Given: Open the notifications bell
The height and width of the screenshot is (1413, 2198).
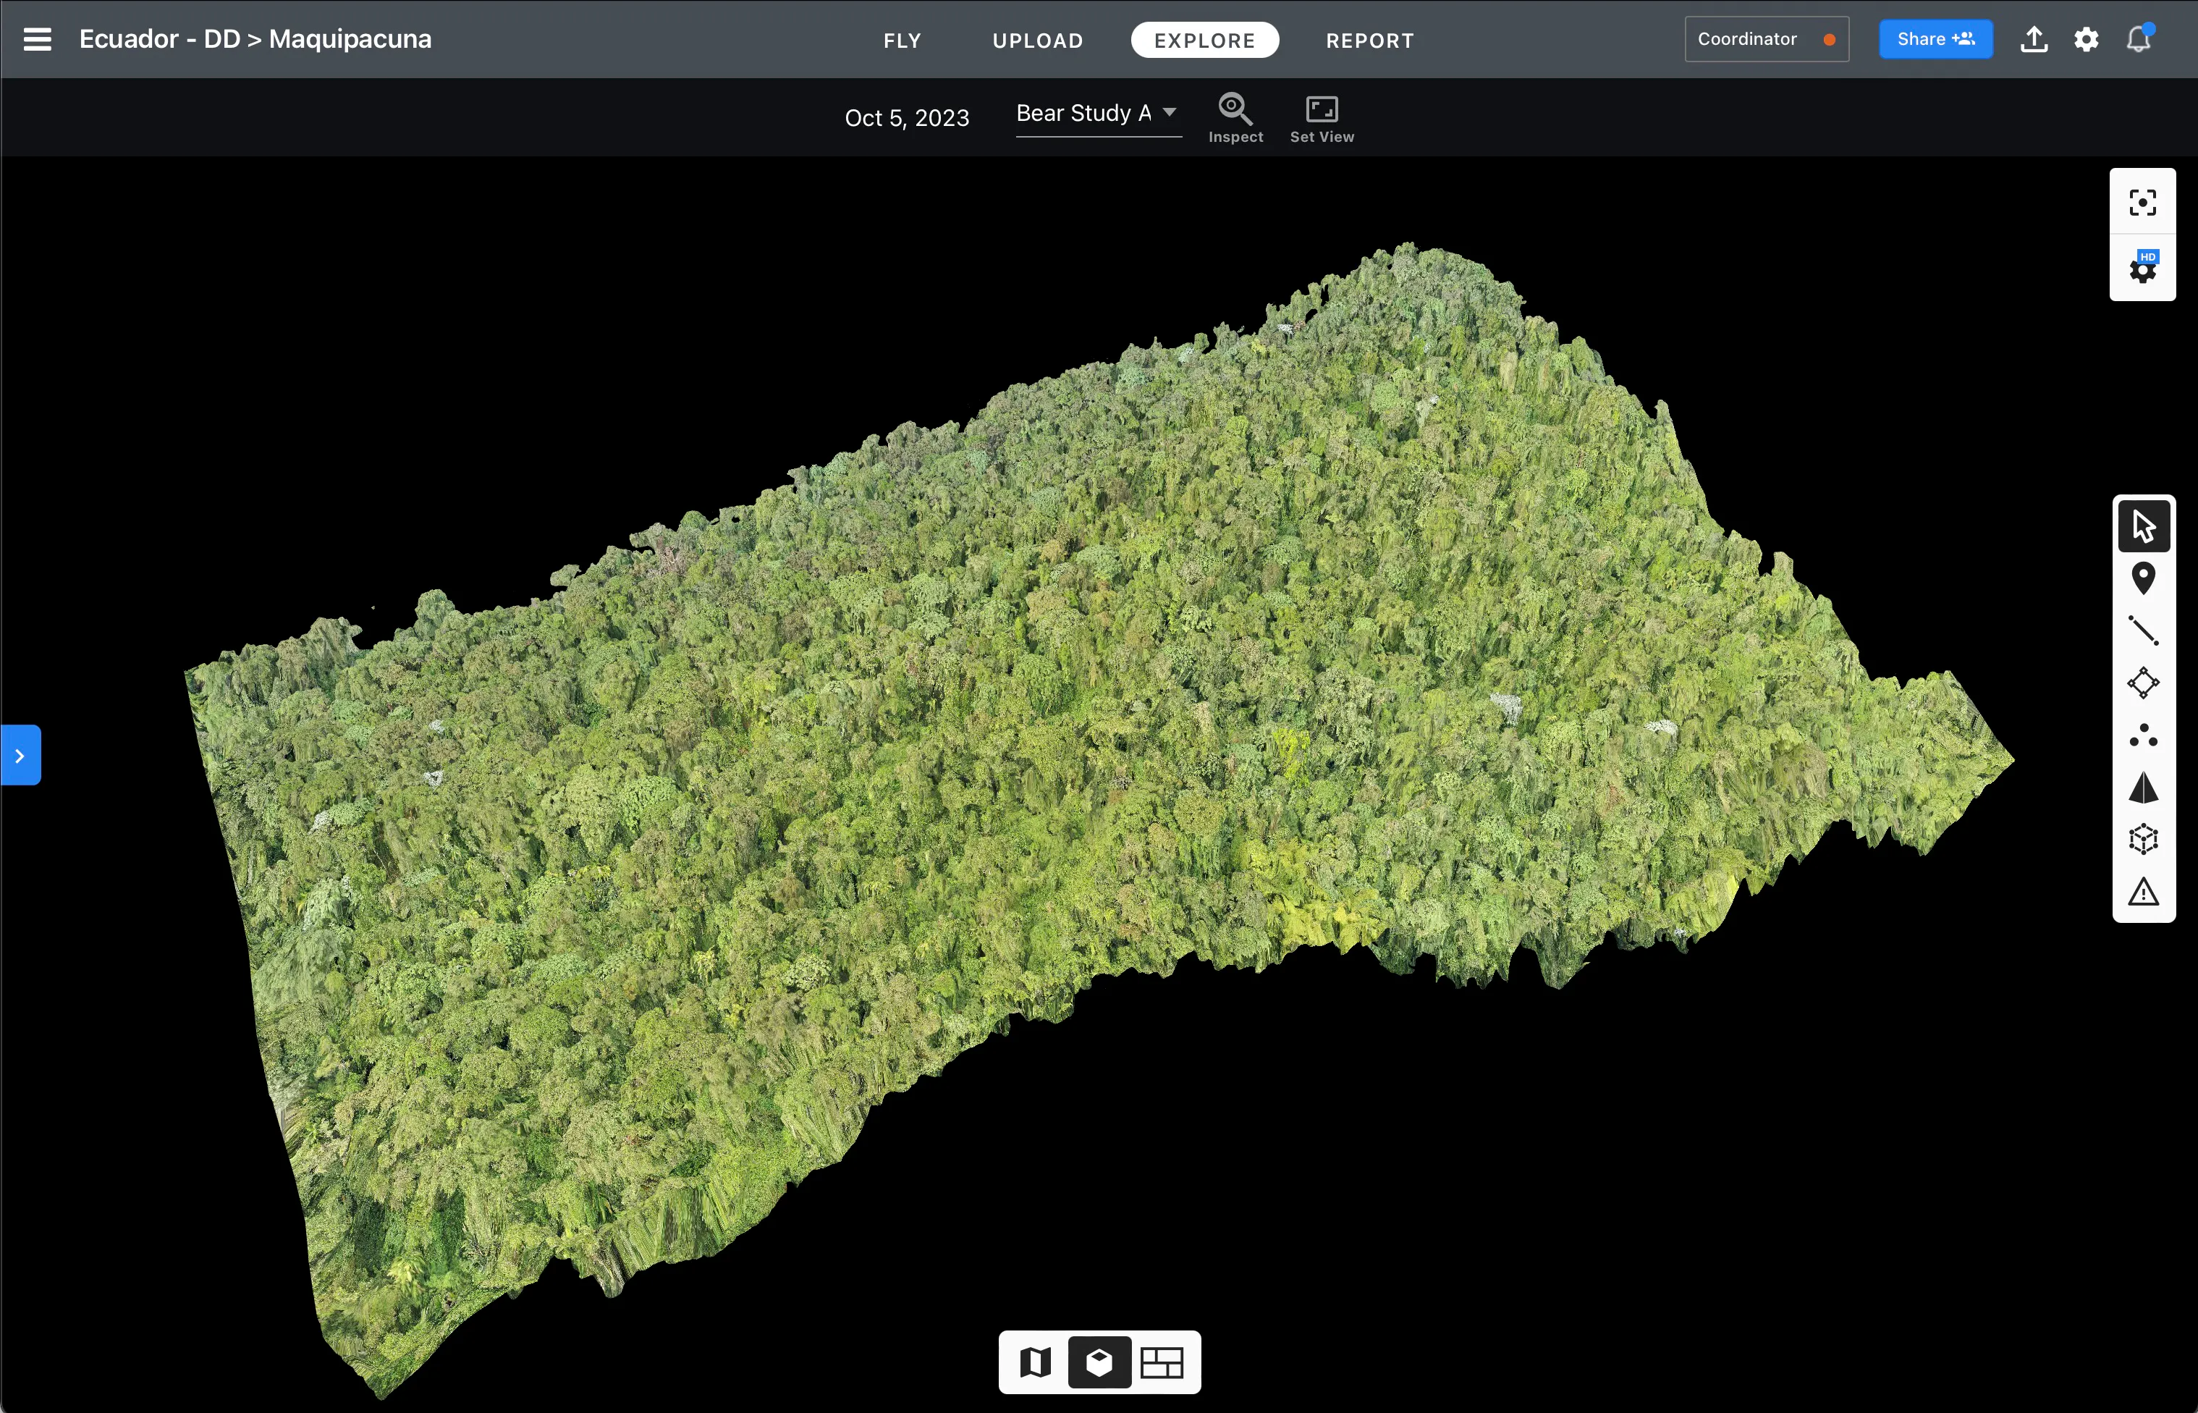Looking at the screenshot, I should (x=2139, y=40).
